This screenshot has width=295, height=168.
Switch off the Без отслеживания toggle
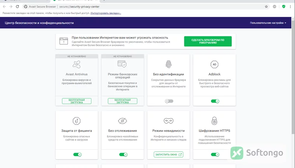click(123, 154)
